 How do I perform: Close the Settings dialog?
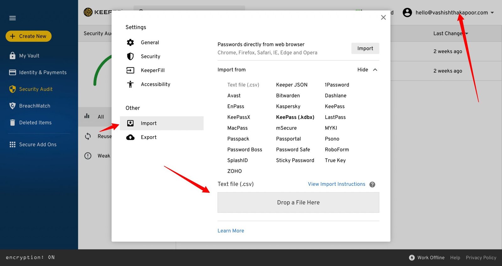pyautogui.click(x=383, y=18)
